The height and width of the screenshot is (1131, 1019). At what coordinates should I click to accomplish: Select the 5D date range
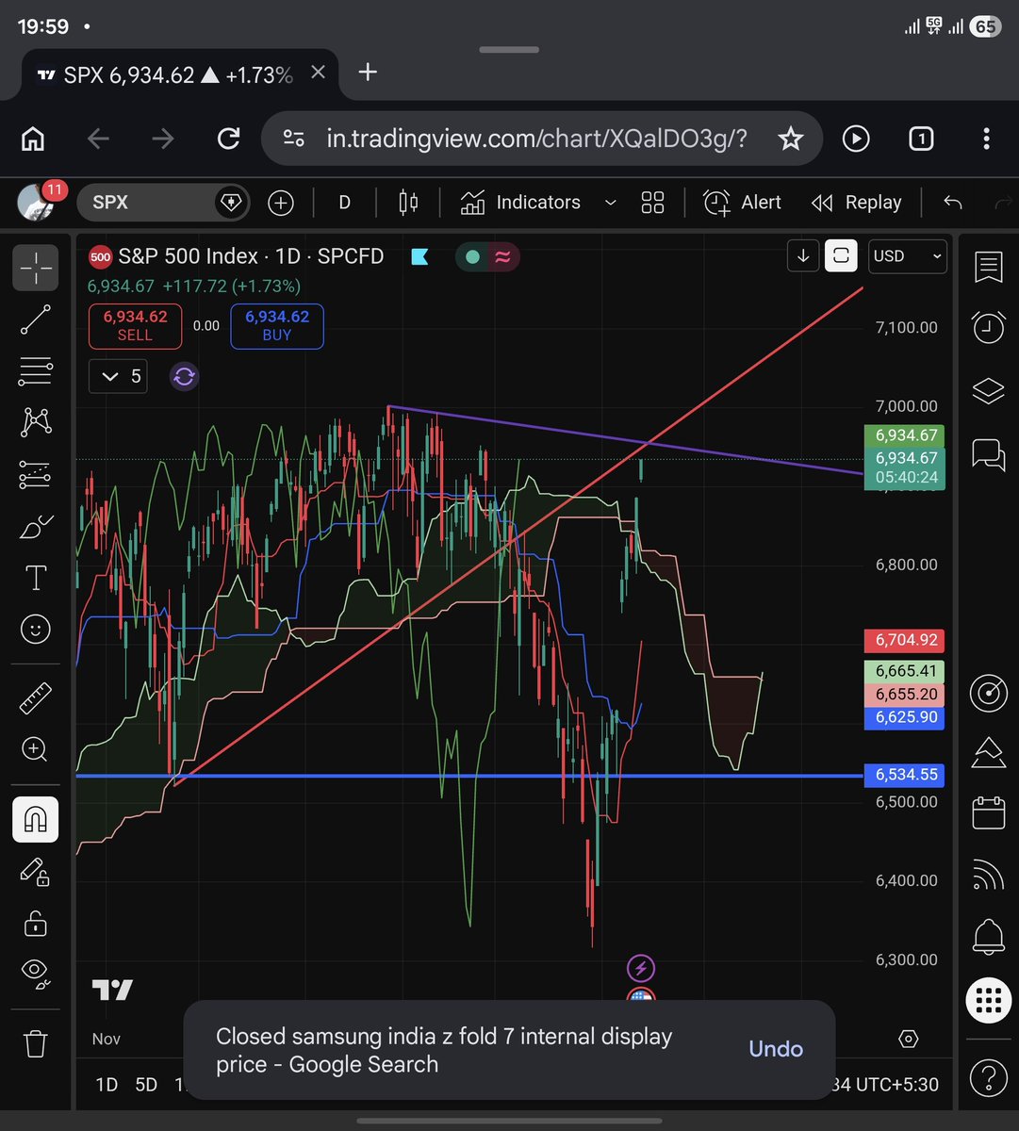coord(146,1085)
